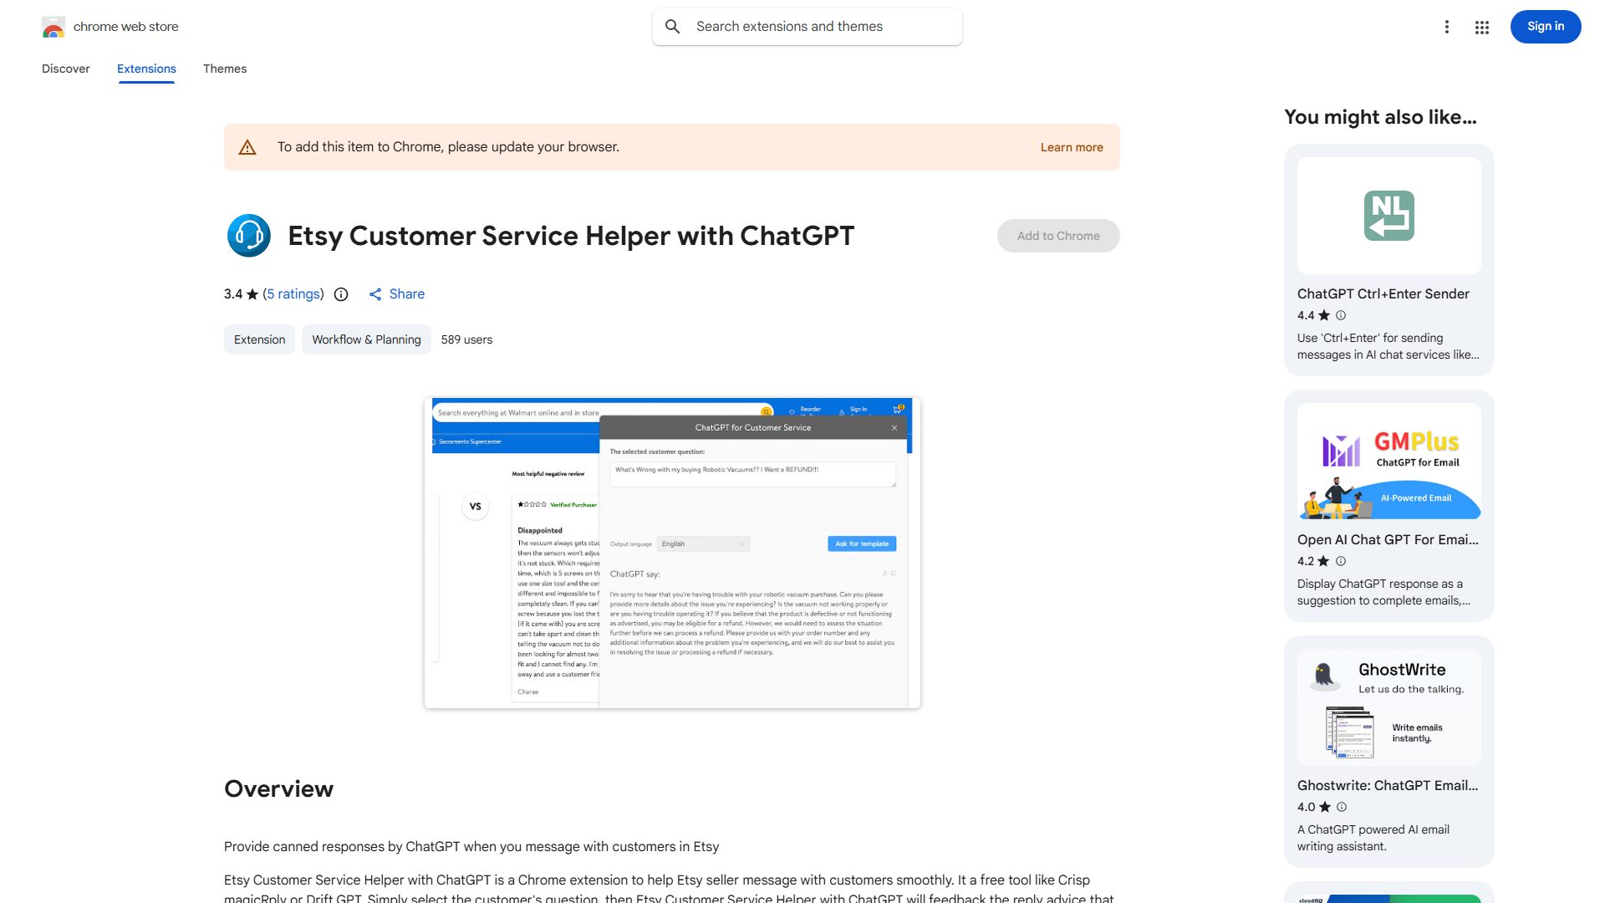Click the Etsy Customer Service Helper headset logo
Viewport: 1605px width, 903px height.
(x=248, y=236)
